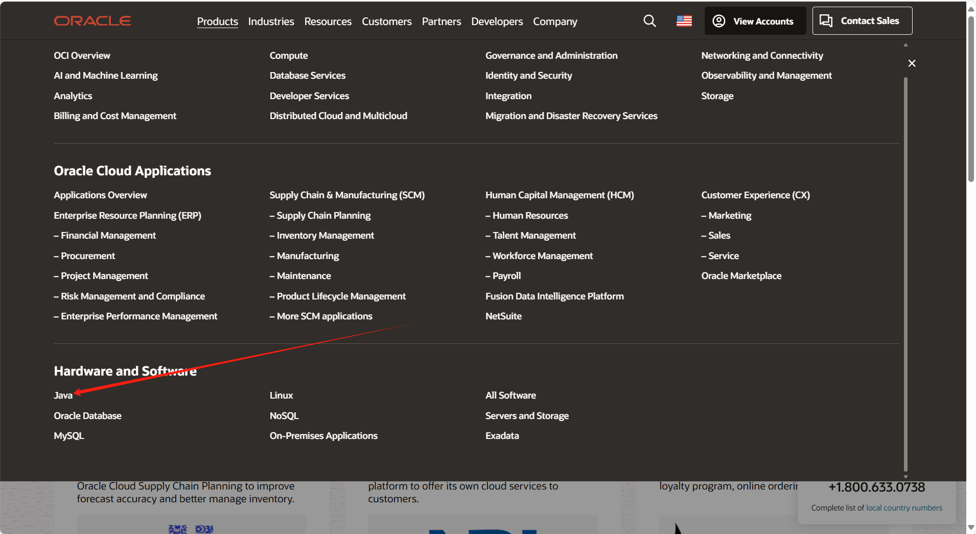The height and width of the screenshot is (534, 976).
Task: Go to OCI Overview
Action: (82, 55)
